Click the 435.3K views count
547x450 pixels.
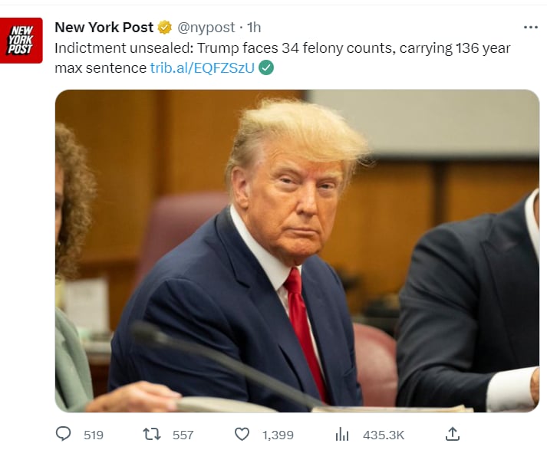(x=384, y=435)
